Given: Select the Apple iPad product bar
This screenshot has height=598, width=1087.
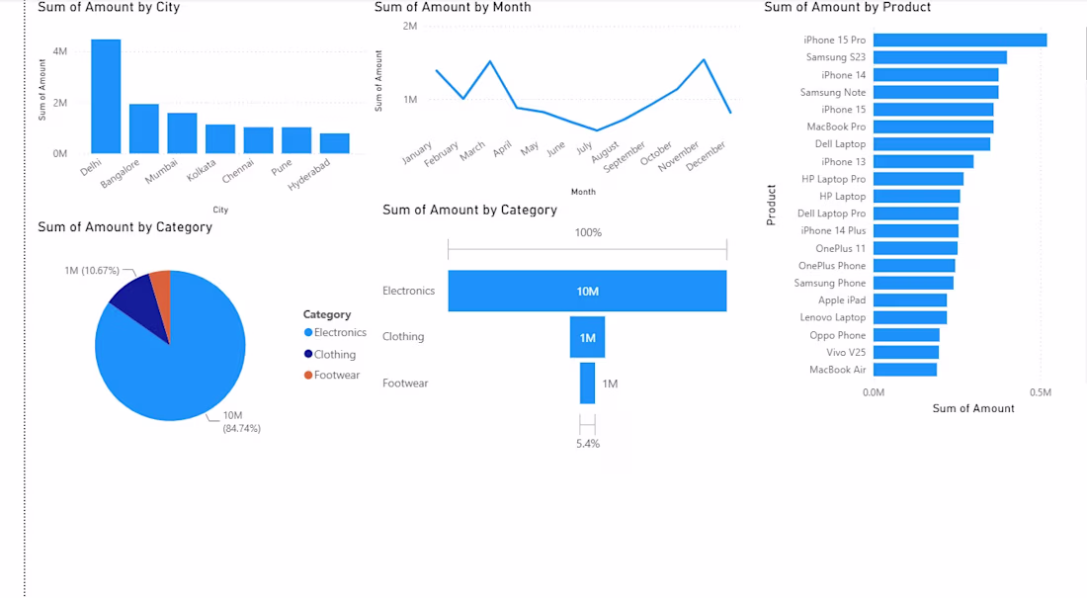Looking at the screenshot, I should tap(910, 300).
